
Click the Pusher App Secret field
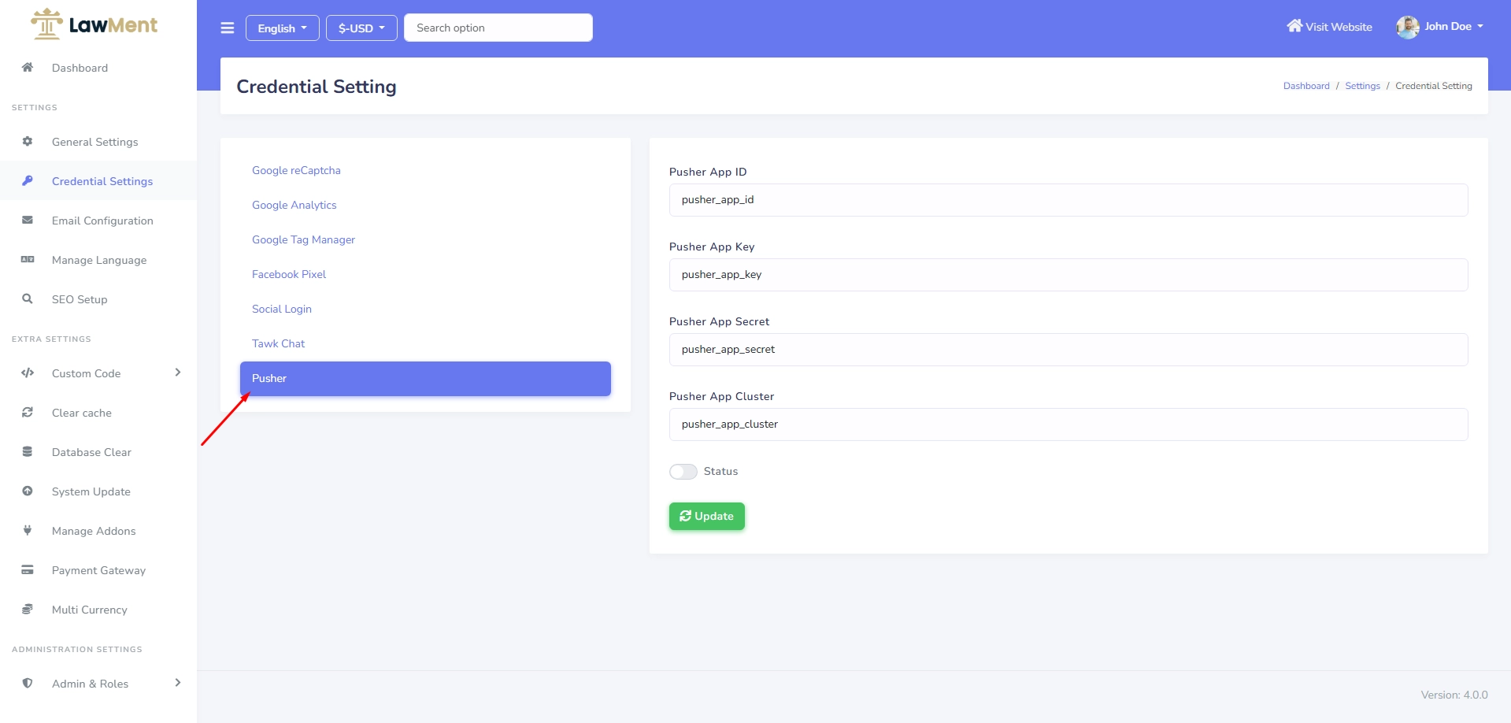pyautogui.click(x=1068, y=350)
